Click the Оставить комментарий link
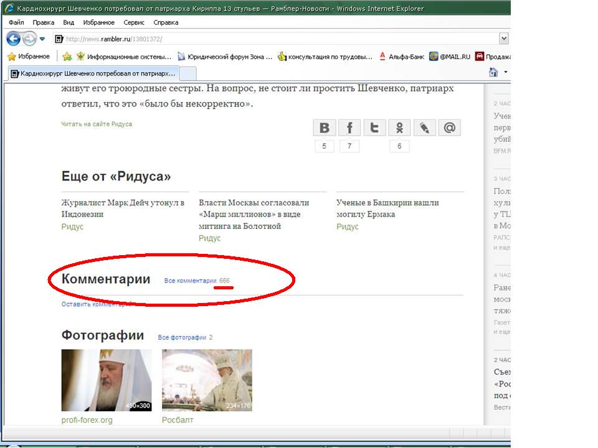This screenshot has width=598, height=448. point(96,304)
